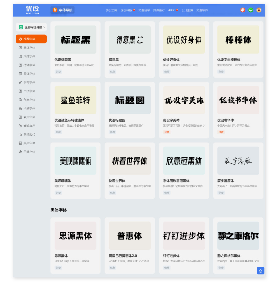The width and height of the screenshot is (280, 283).
Task: Click the 日韩字体 flower icon
Action: point(20,152)
